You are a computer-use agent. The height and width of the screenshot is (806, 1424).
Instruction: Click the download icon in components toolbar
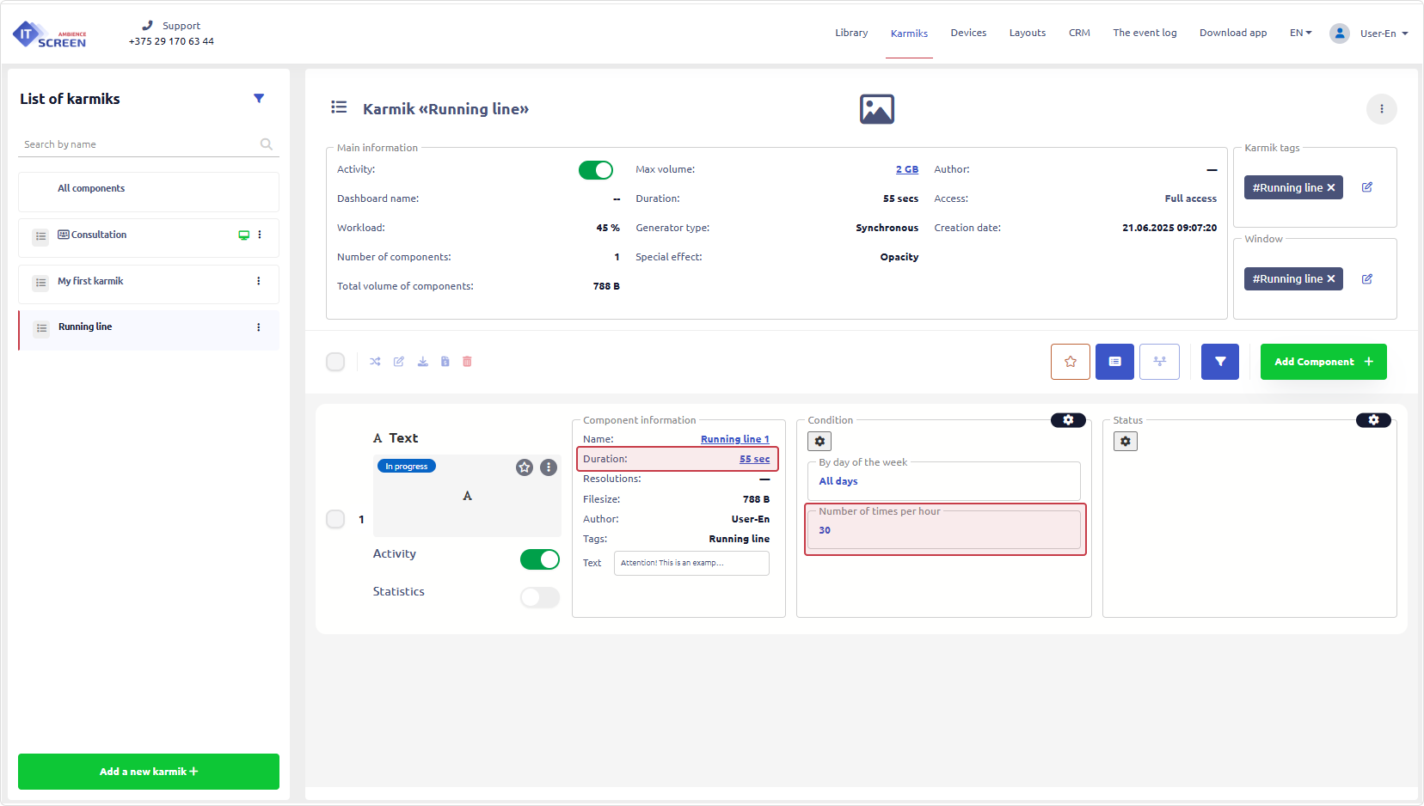click(x=422, y=362)
